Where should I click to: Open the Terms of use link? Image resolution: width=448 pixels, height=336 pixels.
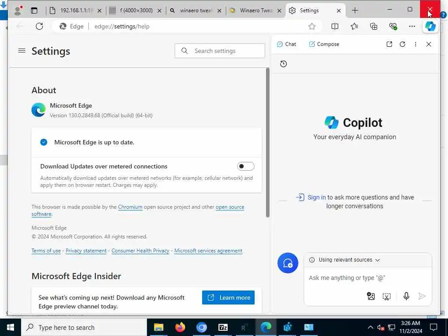click(x=46, y=251)
